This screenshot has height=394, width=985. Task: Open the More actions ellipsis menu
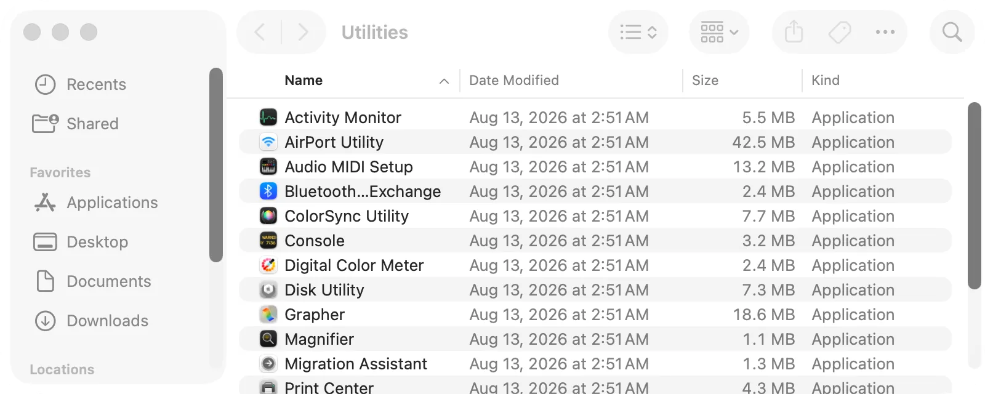click(x=885, y=32)
